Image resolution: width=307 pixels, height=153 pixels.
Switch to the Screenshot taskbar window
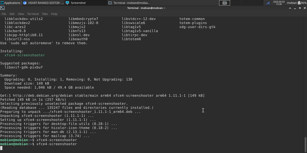[86, 3]
